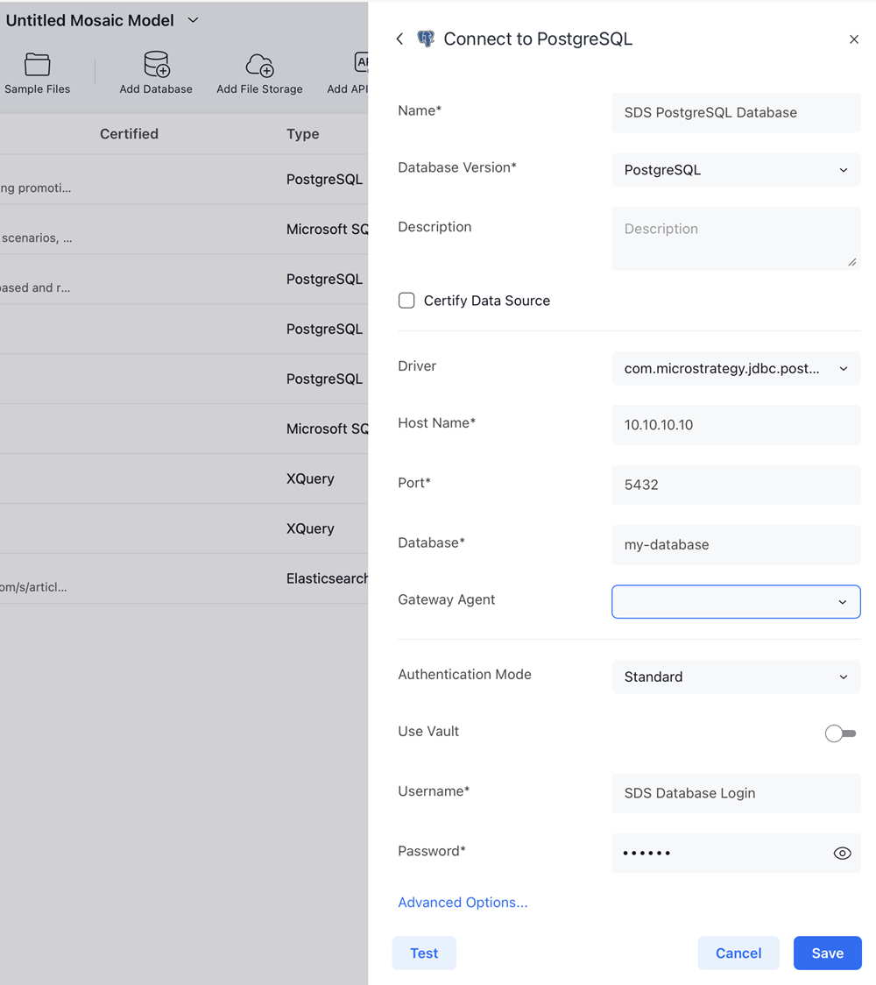Image resolution: width=876 pixels, height=985 pixels.
Task: Open the Advanced Options link
Action: (463, 903)
